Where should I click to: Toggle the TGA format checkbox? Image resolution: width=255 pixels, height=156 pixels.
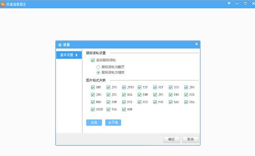[x=108, y=110]
